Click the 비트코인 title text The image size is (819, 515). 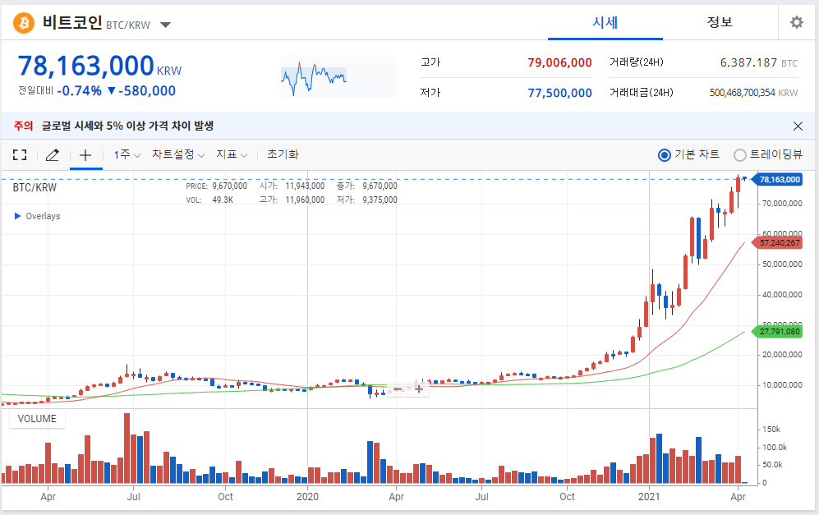pyautogui.click(x=72, y=22)
